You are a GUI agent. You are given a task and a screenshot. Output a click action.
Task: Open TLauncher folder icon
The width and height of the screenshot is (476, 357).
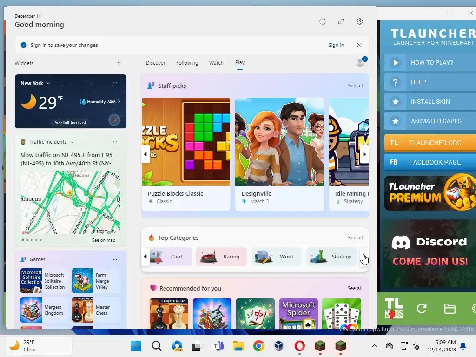point(450,309)
